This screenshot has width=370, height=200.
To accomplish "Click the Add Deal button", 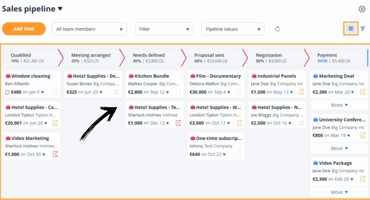I will [x=24, y=29].
